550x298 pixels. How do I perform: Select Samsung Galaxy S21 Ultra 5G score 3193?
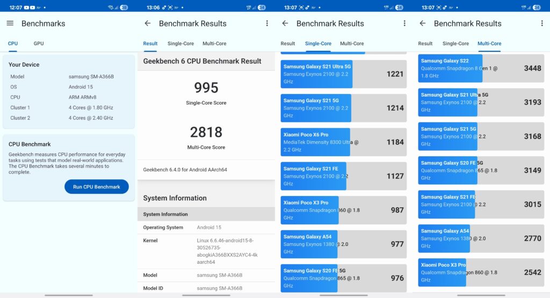pyautogui.click(x=481, y=103)
